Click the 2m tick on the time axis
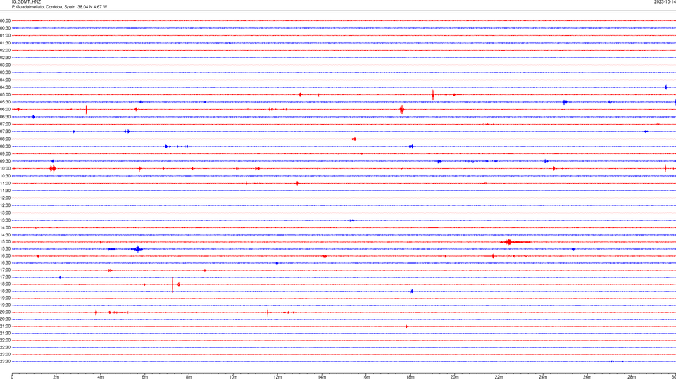The height and width of the screenshot is (380, 676). click(x=56, y=377)
